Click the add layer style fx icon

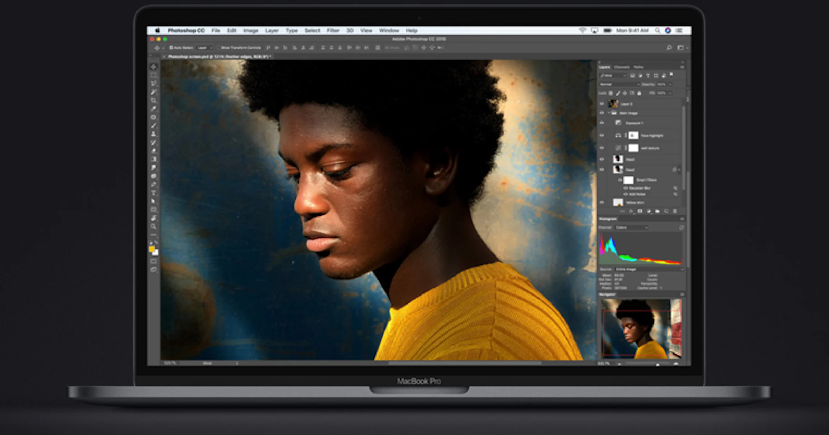631,211
